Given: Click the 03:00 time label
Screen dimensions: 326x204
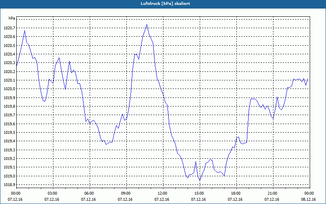Looking at the screenshot, I should pos(53,193).
